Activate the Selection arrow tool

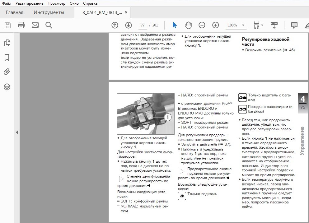click(175, 25)
